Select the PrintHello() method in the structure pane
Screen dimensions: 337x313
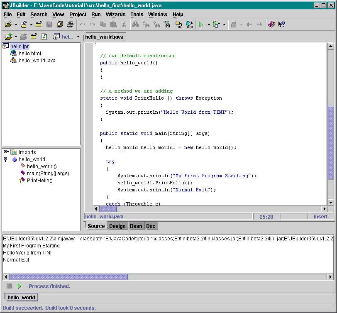39,180
